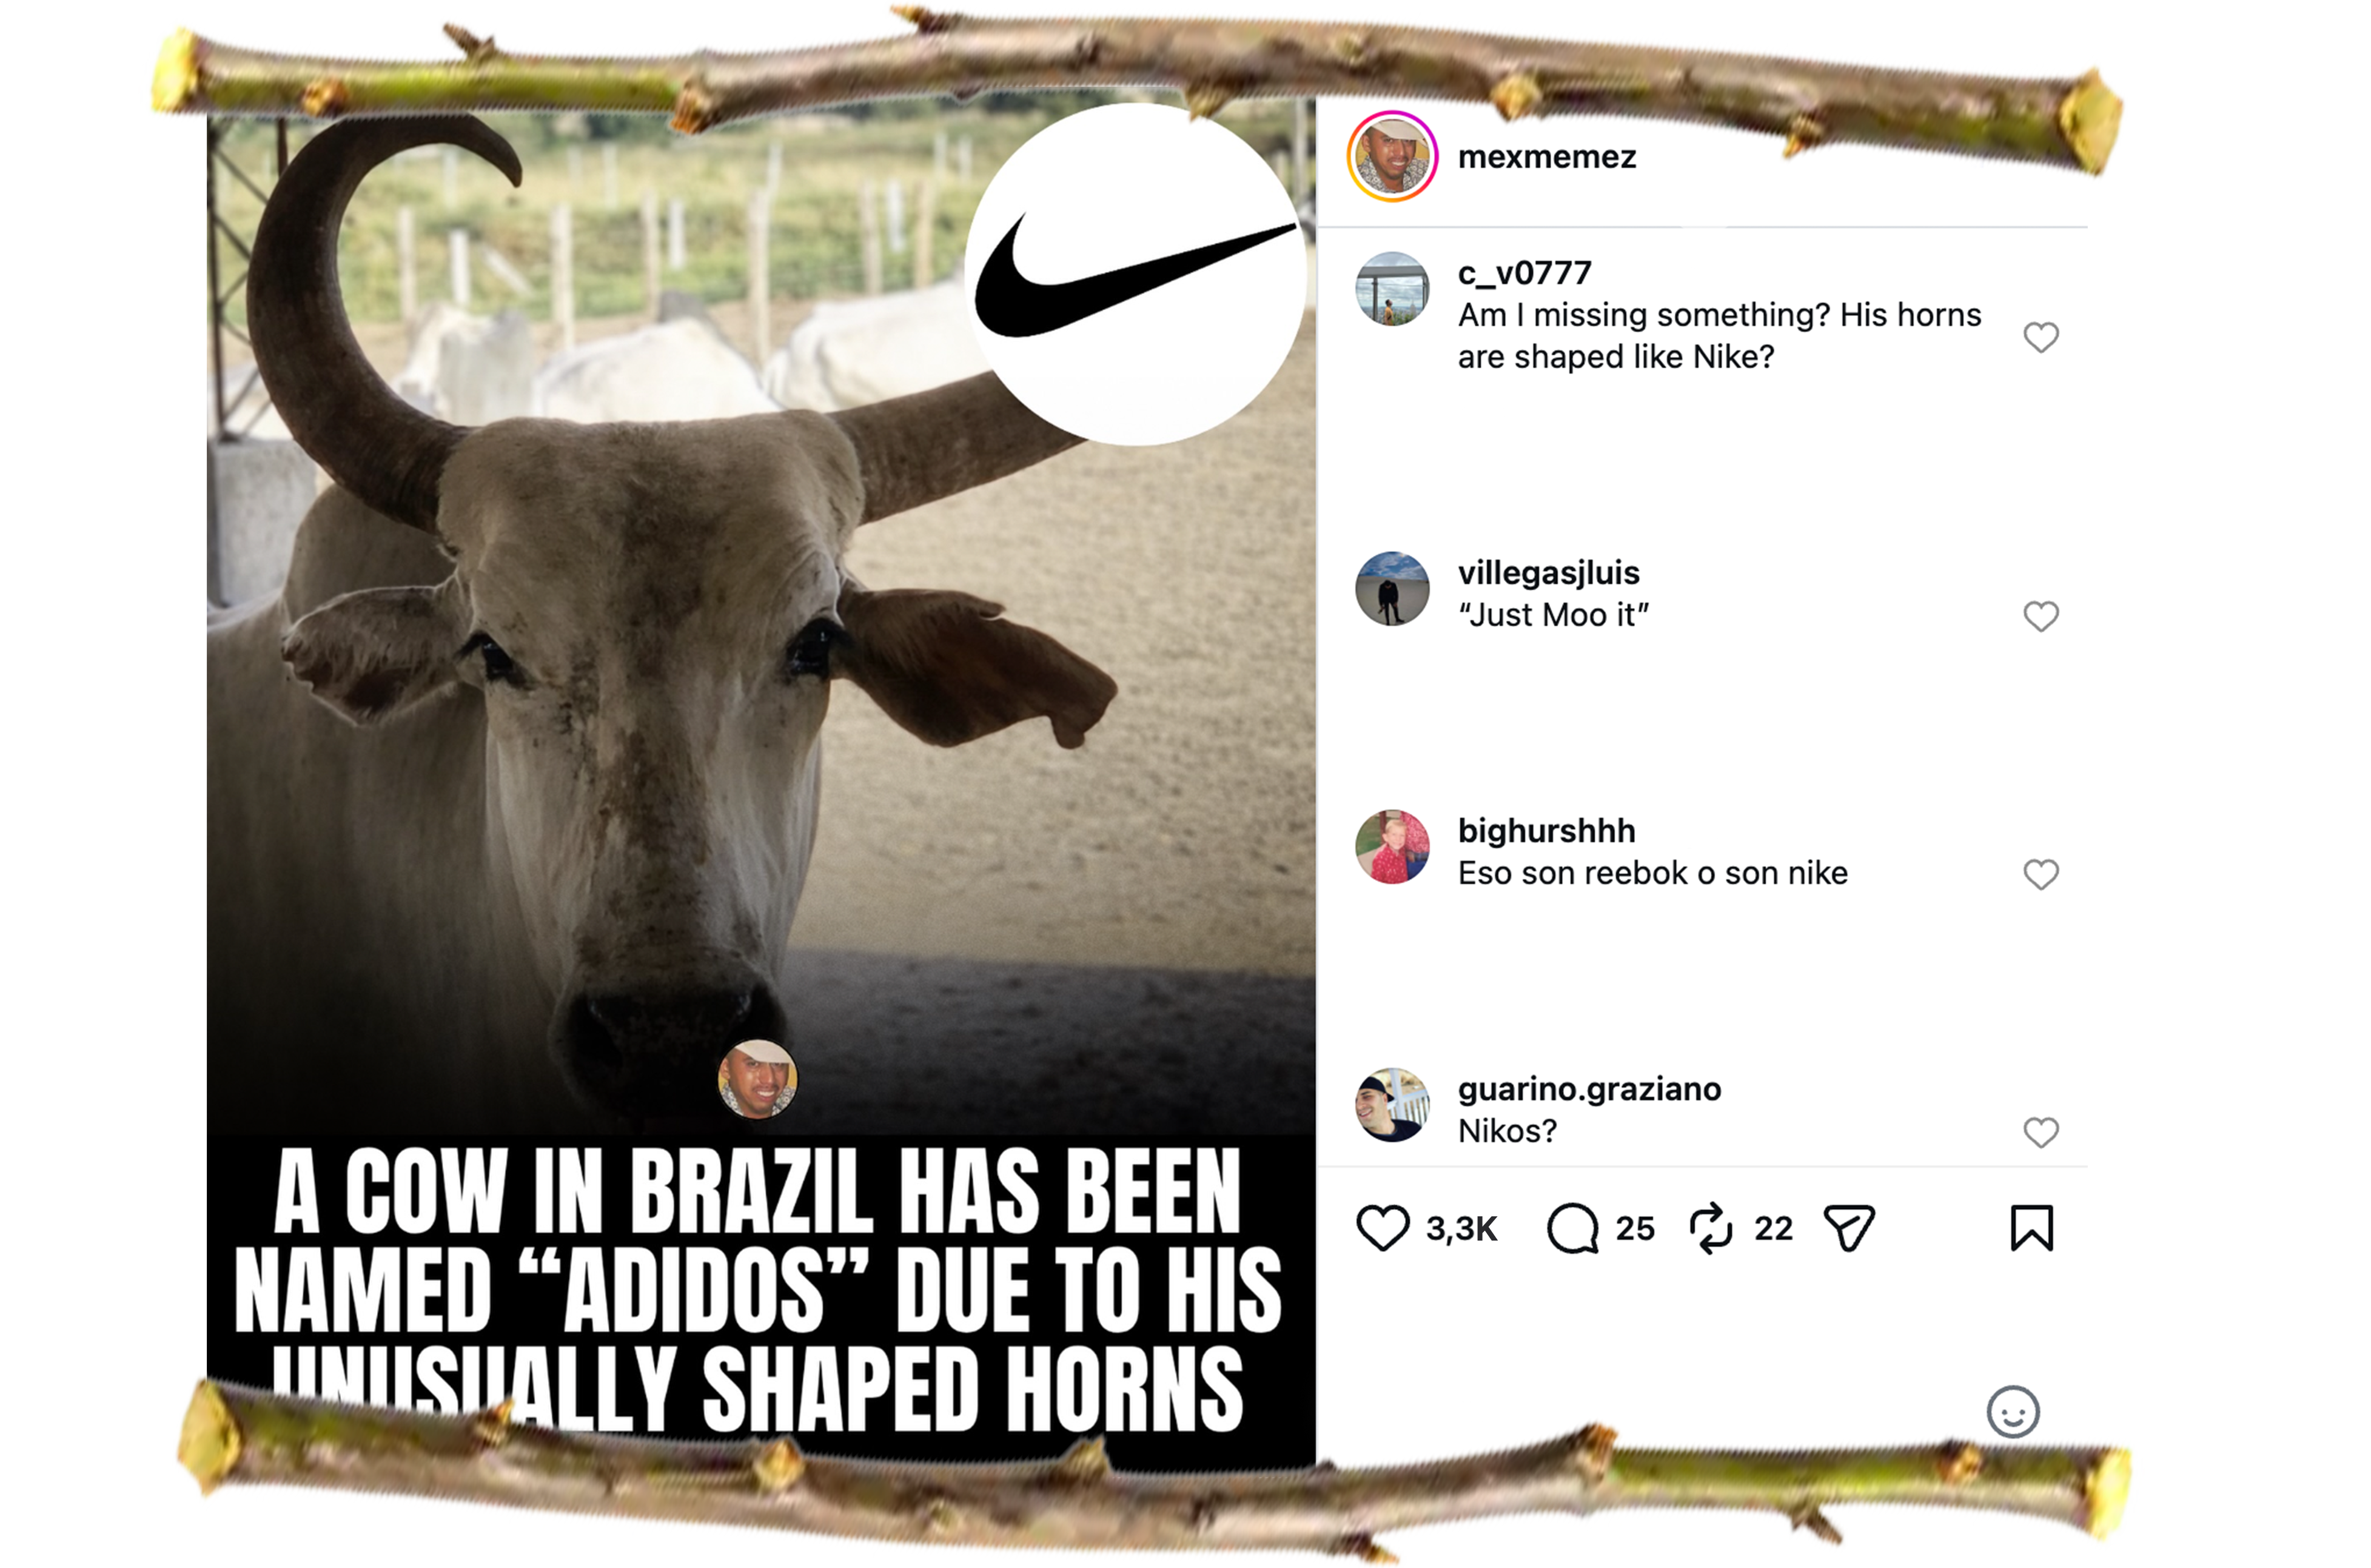Repost using the arrows icon
This screenshot has width=2371, height=1568.
pos(1711,1228)
